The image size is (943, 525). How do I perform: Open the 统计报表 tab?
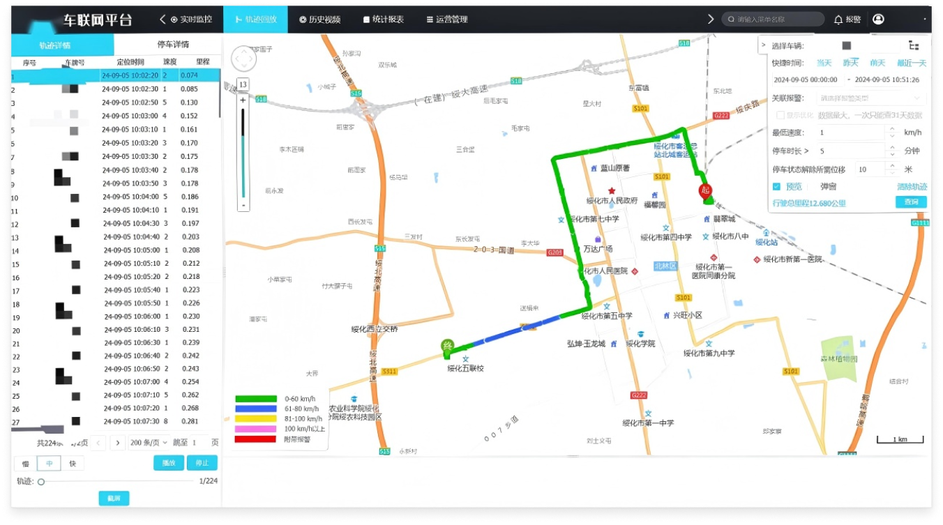(x=383, y=20)
